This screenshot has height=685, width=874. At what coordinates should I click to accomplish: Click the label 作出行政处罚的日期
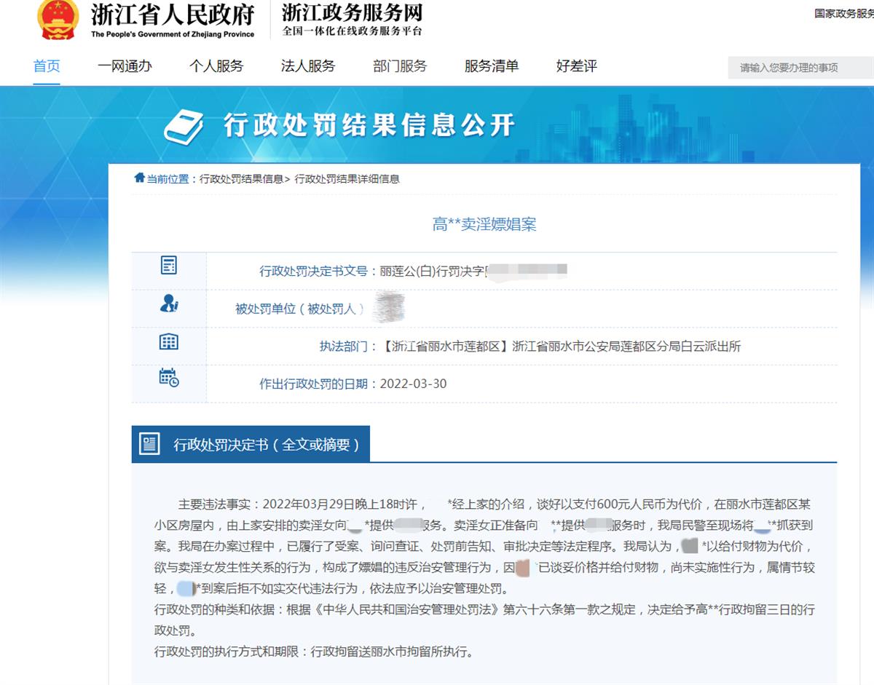tap(314, 384)
